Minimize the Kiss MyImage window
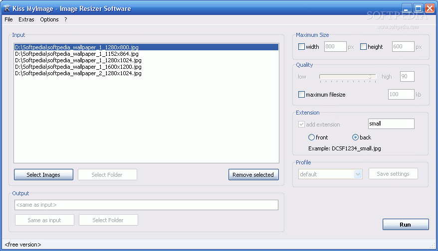The image size is (438, 251). point(407,8)
